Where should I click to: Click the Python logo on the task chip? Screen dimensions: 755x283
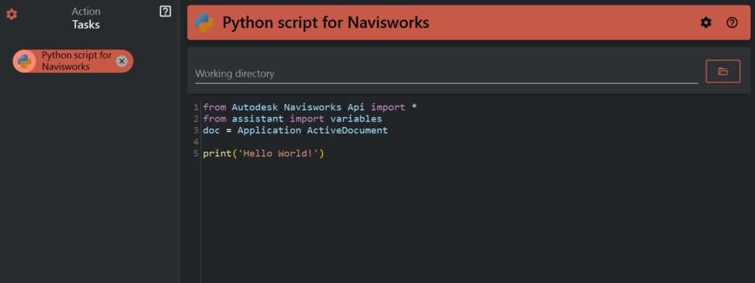(x=24, y=61)
